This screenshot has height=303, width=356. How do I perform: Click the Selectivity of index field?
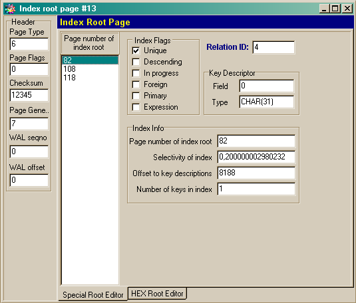click(x=256, y=157)
